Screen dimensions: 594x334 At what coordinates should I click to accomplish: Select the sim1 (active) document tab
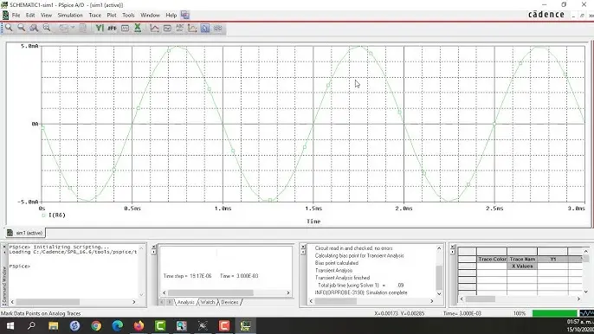tap(25, 233)
